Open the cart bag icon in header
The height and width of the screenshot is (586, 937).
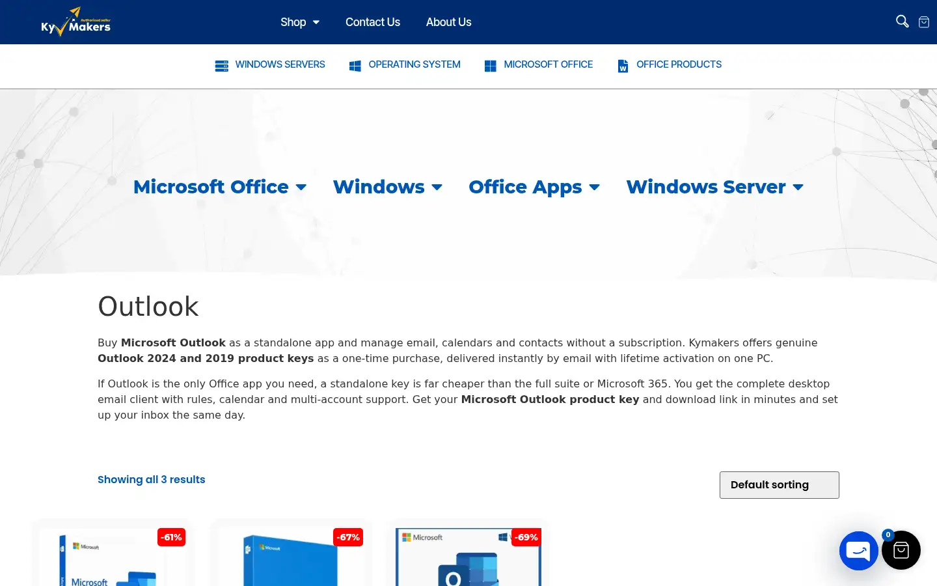tap(923, 22)
